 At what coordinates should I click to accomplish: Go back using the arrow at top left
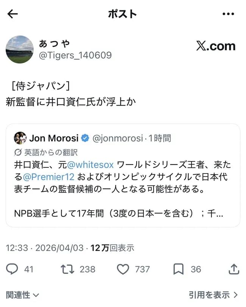click(12, 14)
